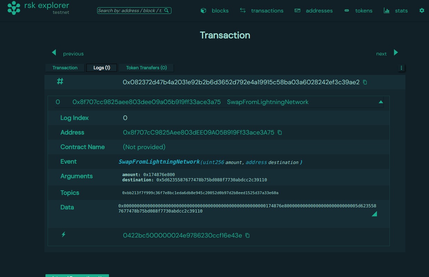Click the Data field resize triangle
Image resolution: width=429 pixels, height=277 pixels.
click(x=374, y=214)
